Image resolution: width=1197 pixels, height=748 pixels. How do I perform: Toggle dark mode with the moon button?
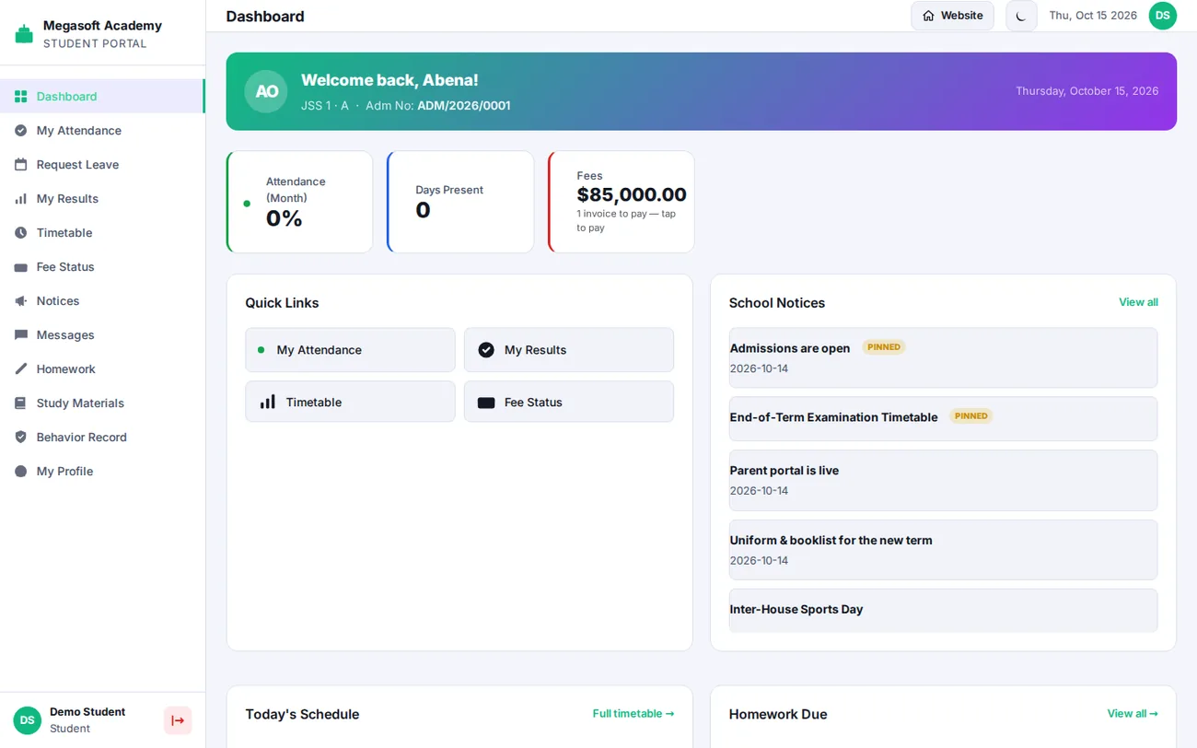click(x=1021, y=16)
